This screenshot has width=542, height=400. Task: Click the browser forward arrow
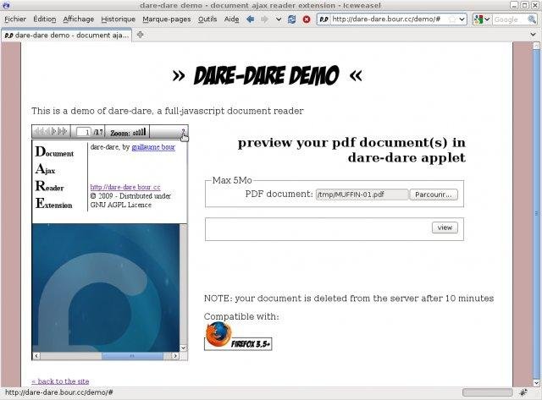264,19
